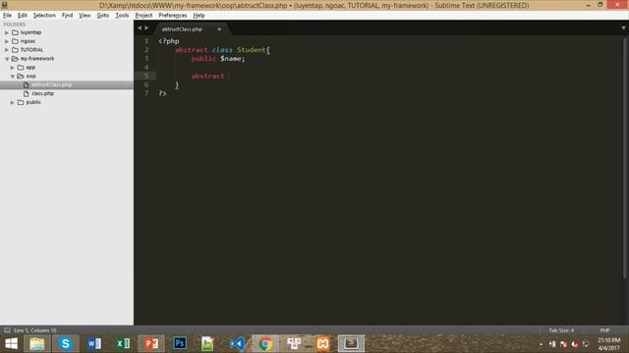Screen dimensions: 629x353
Task: Click line number 1 in gutter
Action: point(146,41)
